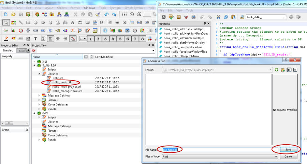307x164 pixels.
Task: Click the go up one folder icon in dialog
Action: coord(276,70)
